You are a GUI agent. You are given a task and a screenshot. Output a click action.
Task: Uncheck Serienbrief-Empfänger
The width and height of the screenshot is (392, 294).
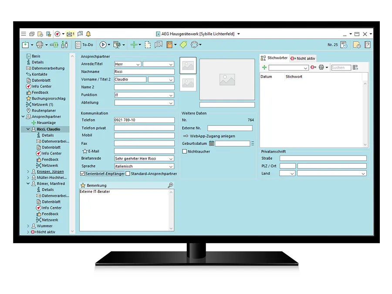coord(81,173)
